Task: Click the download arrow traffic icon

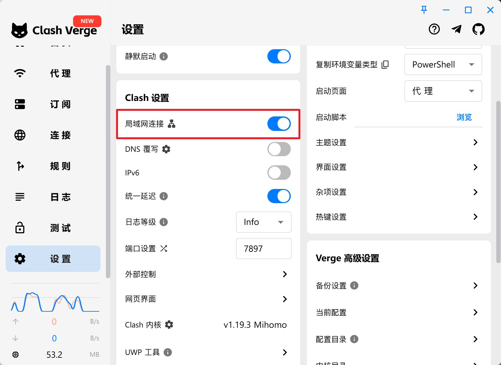Action: coord(15,338)
